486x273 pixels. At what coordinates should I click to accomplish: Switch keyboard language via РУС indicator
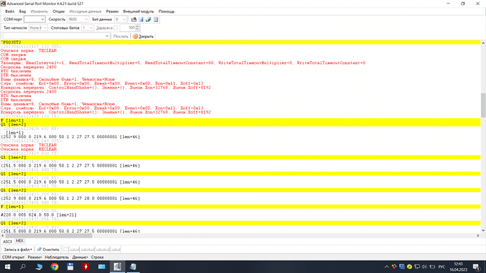[442, 267]
